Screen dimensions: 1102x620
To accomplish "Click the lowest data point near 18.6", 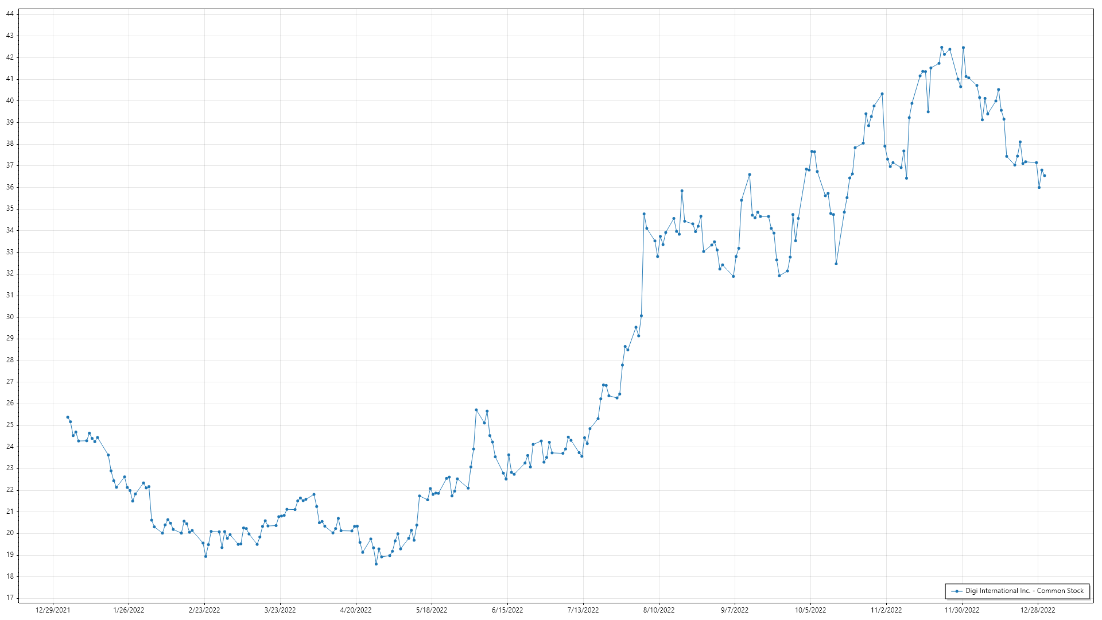I will 376,564.
